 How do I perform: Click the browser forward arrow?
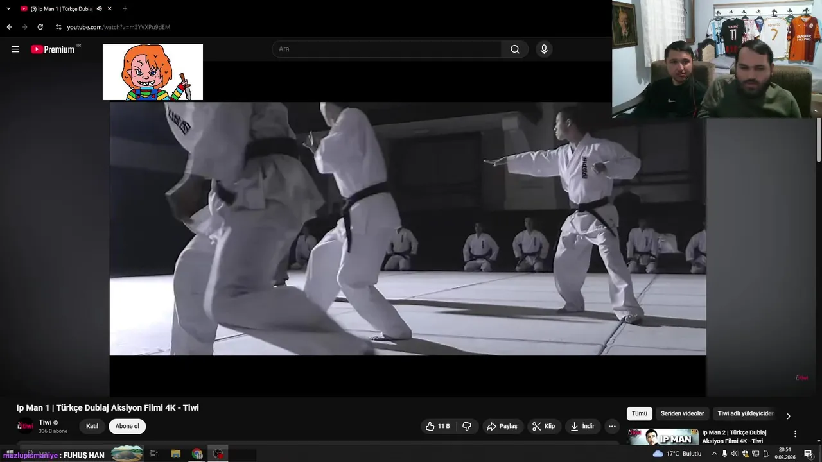pyautogui.click(x=24, y=27)
